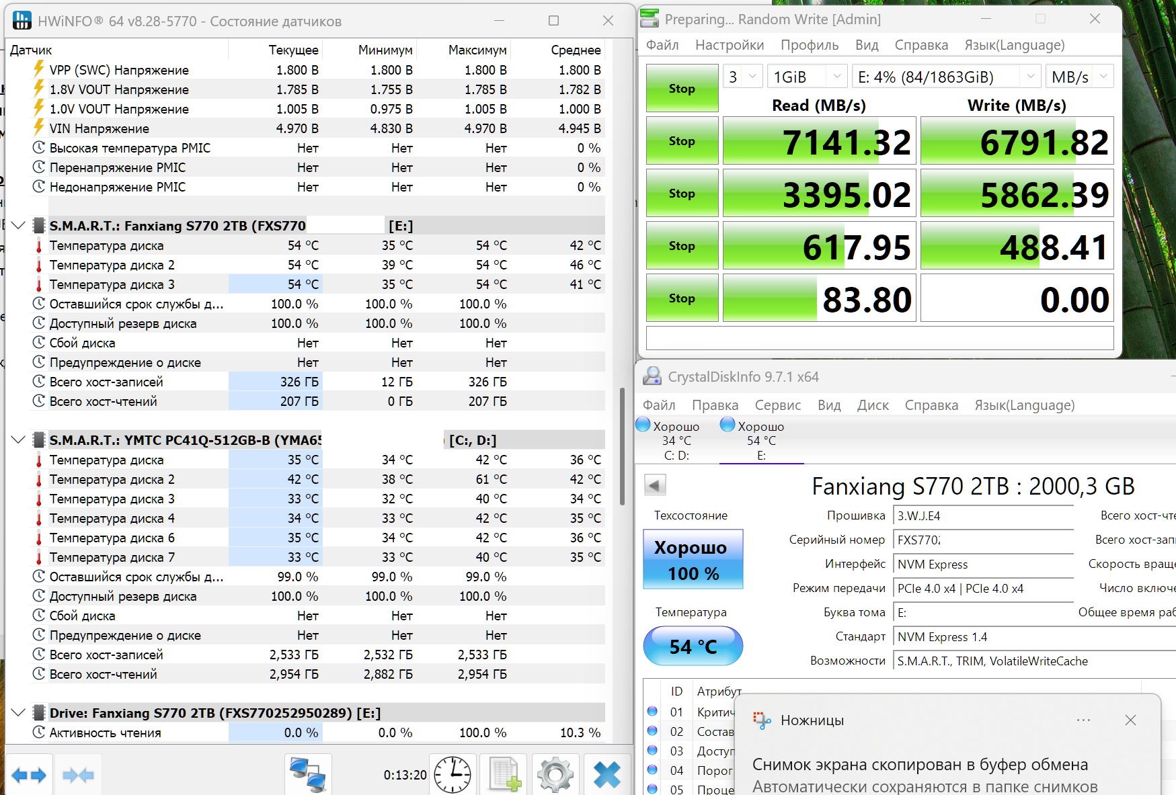Start logging with the sheet plus icon
1176x795 pixels.
coord(504,775)
